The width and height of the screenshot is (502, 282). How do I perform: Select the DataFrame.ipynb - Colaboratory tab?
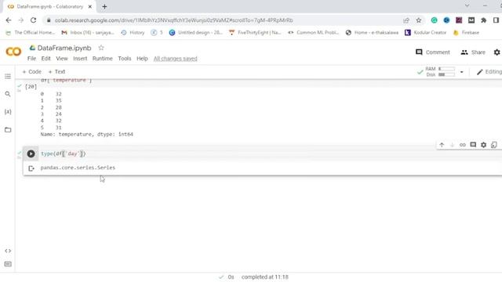click(49, 6)
